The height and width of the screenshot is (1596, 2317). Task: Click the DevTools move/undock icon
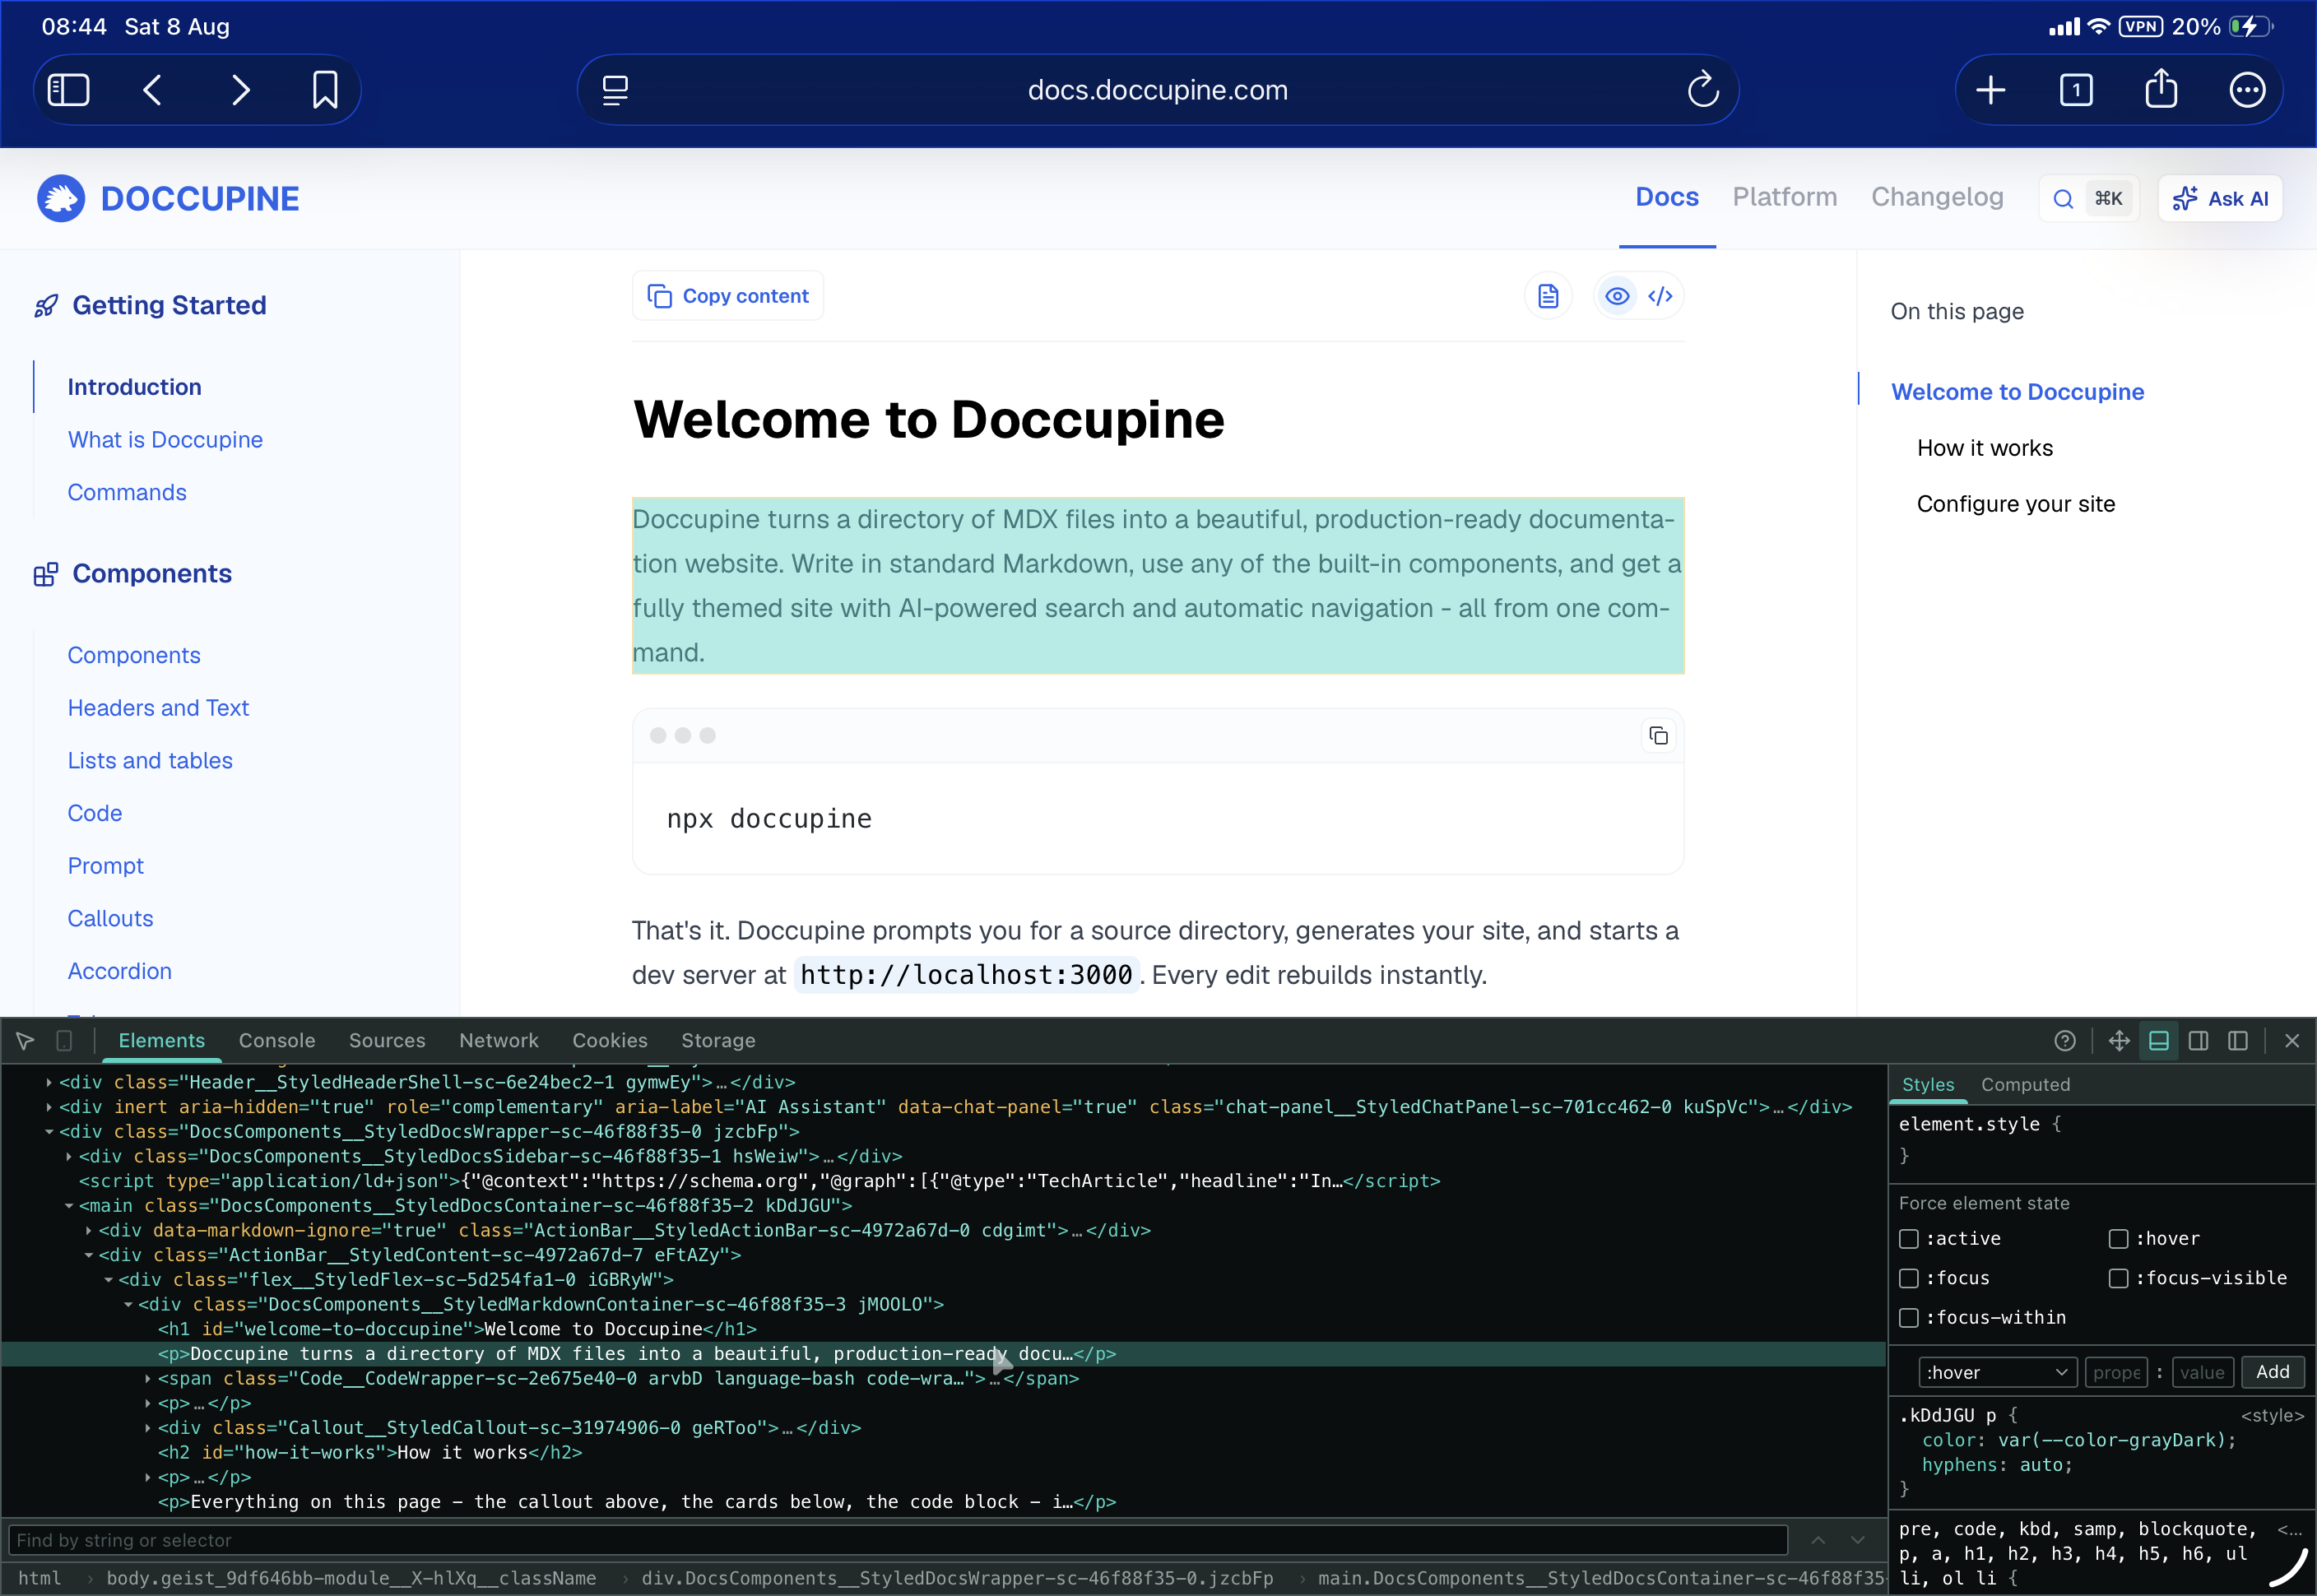[2119, 1041]
